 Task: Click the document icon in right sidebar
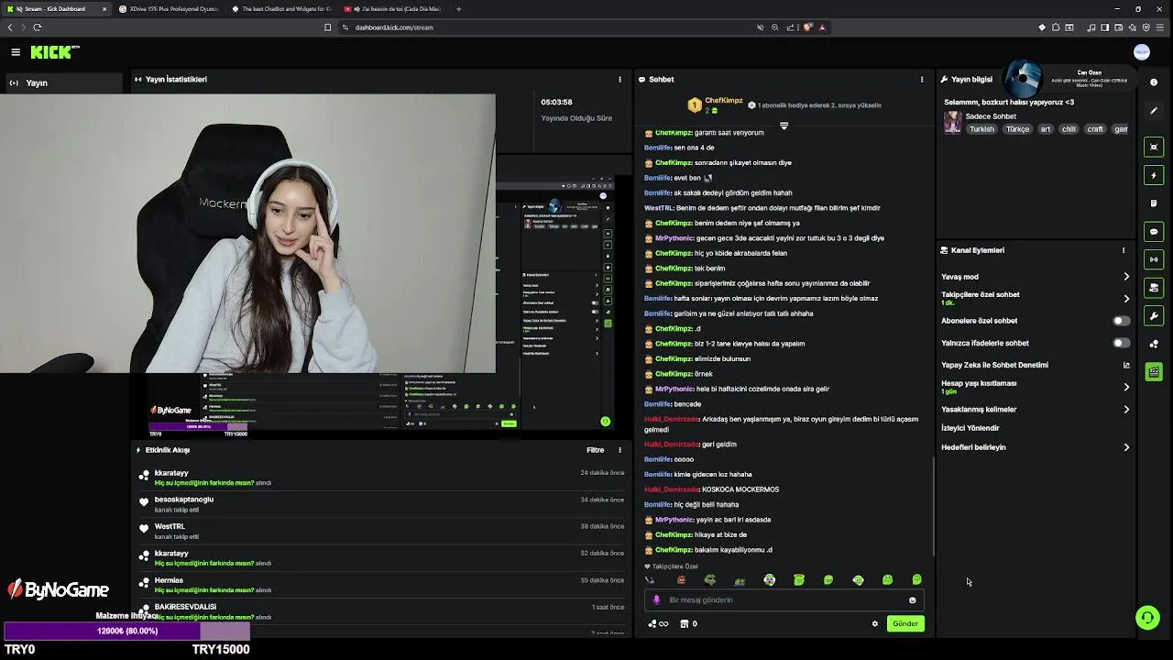1154,203
